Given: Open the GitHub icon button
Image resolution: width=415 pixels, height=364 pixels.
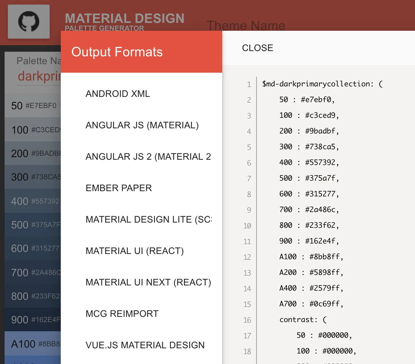Looking at the screenshot, I should tap(29, 22).
